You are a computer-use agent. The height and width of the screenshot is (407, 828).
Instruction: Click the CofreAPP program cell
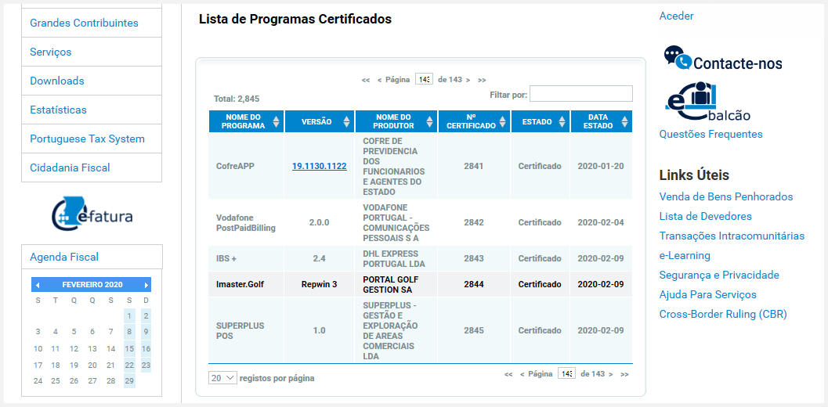[x=247, y=166]
